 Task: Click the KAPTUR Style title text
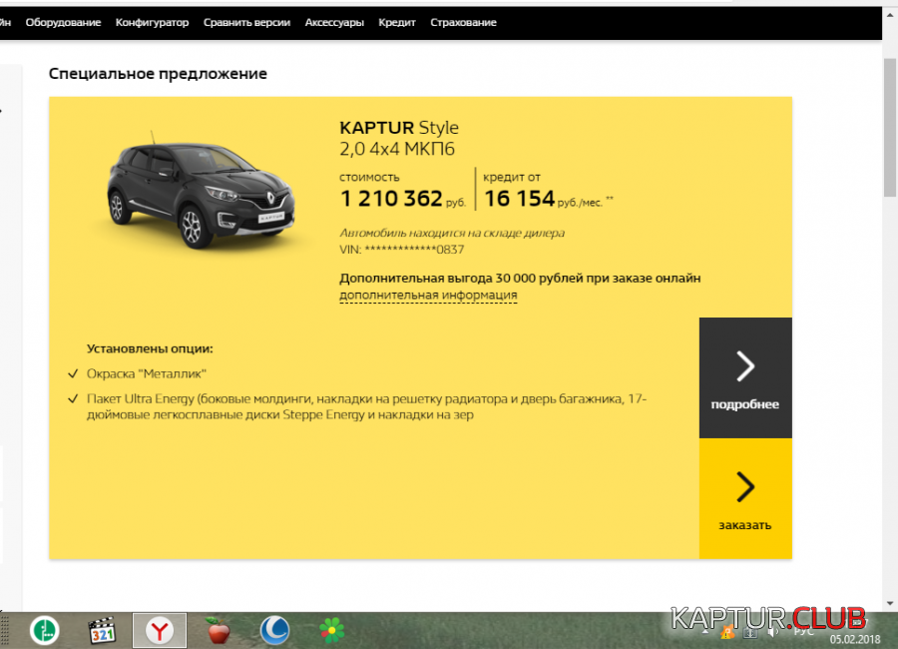pos(399,127)
